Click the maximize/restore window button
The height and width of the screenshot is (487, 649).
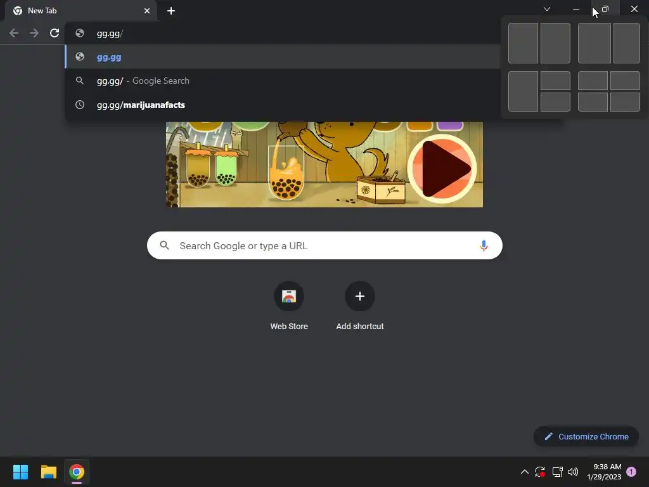click(605, 9)
